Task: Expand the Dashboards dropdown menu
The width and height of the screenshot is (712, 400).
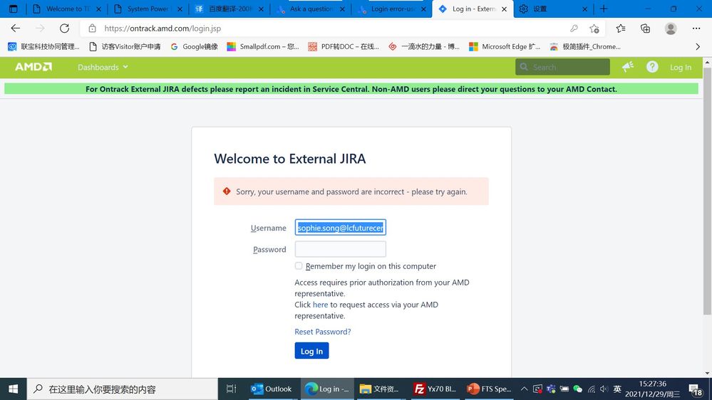Action: 103,67
